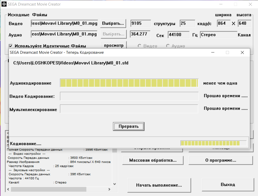Click the '3996 Кбит/сек' total bitrate value

point(96,150)
